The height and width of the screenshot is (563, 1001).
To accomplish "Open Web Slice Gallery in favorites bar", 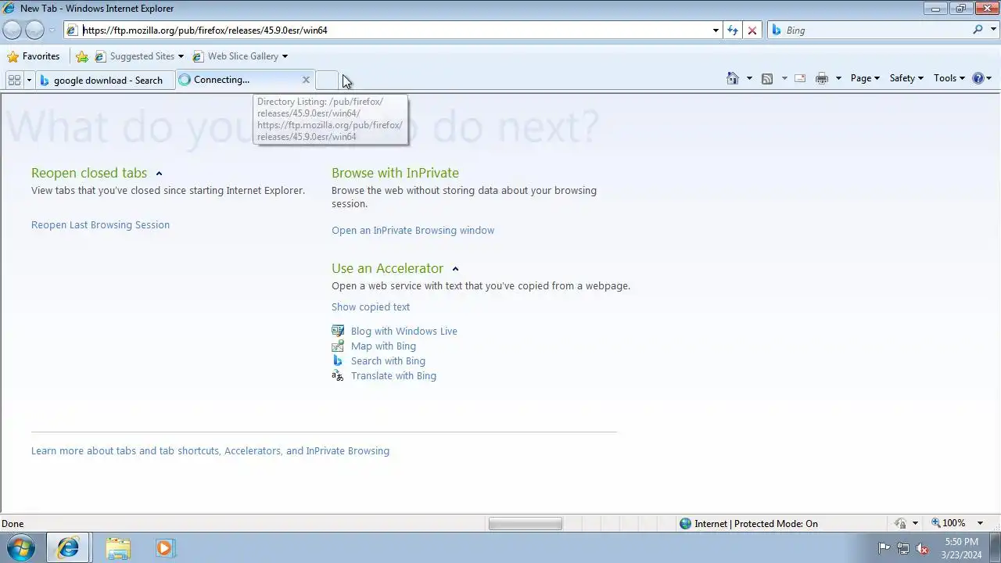I will [x=240, y=56].
